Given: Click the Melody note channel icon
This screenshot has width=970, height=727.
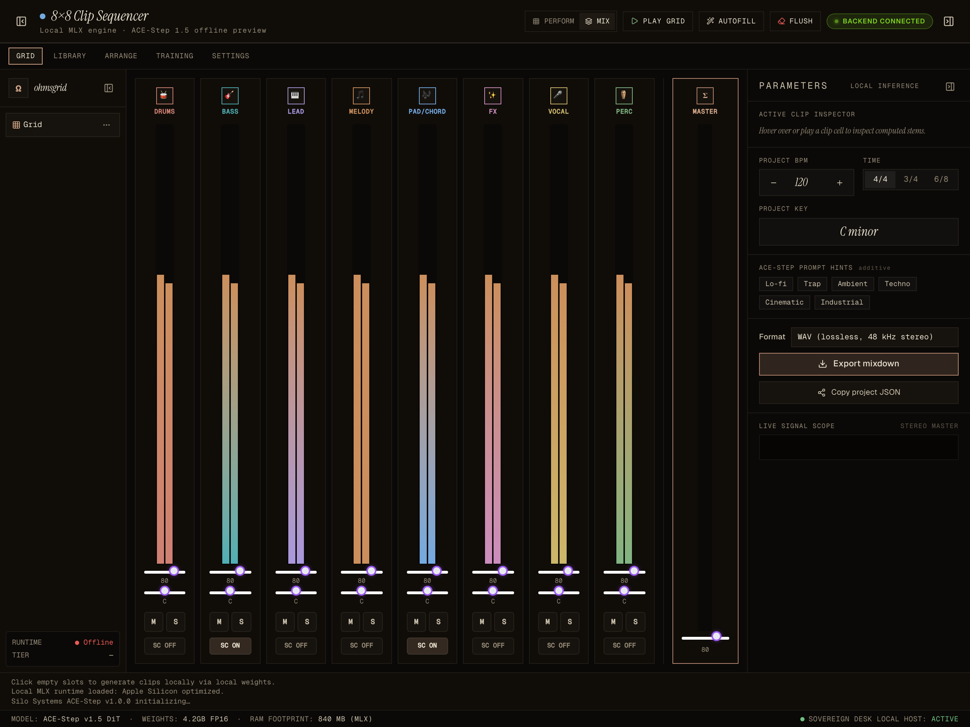Looking at the screenshot, I should [x=361, y=95].
